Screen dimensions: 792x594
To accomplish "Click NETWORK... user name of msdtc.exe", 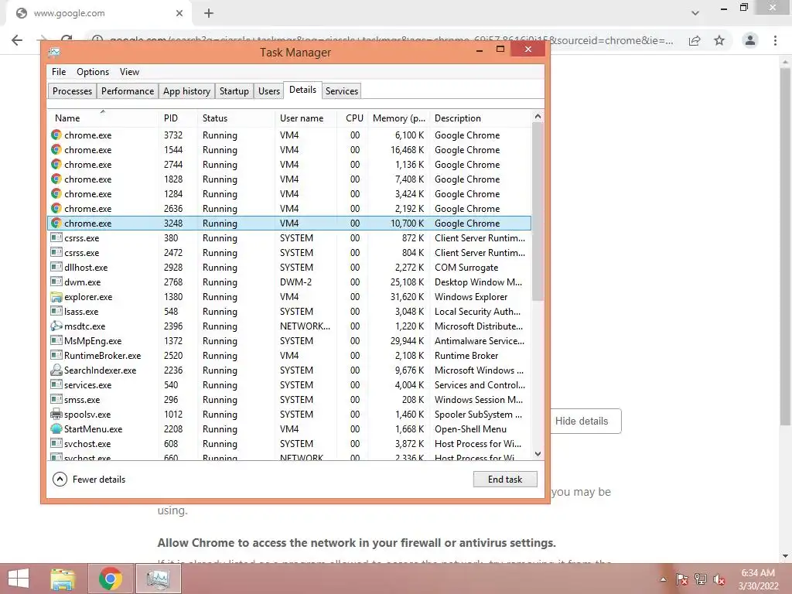I will pos(305,326).
